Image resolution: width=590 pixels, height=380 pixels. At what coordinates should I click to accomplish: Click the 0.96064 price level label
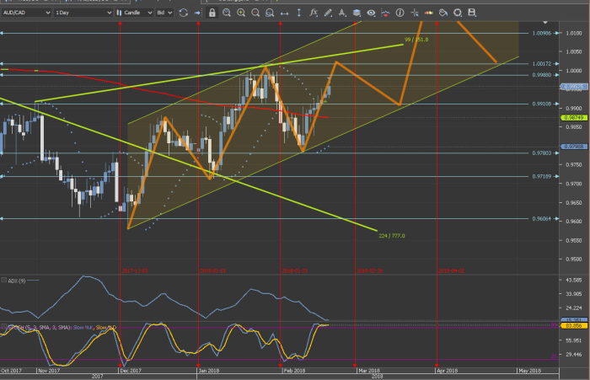pyautogui.click(x=541, y=218)
